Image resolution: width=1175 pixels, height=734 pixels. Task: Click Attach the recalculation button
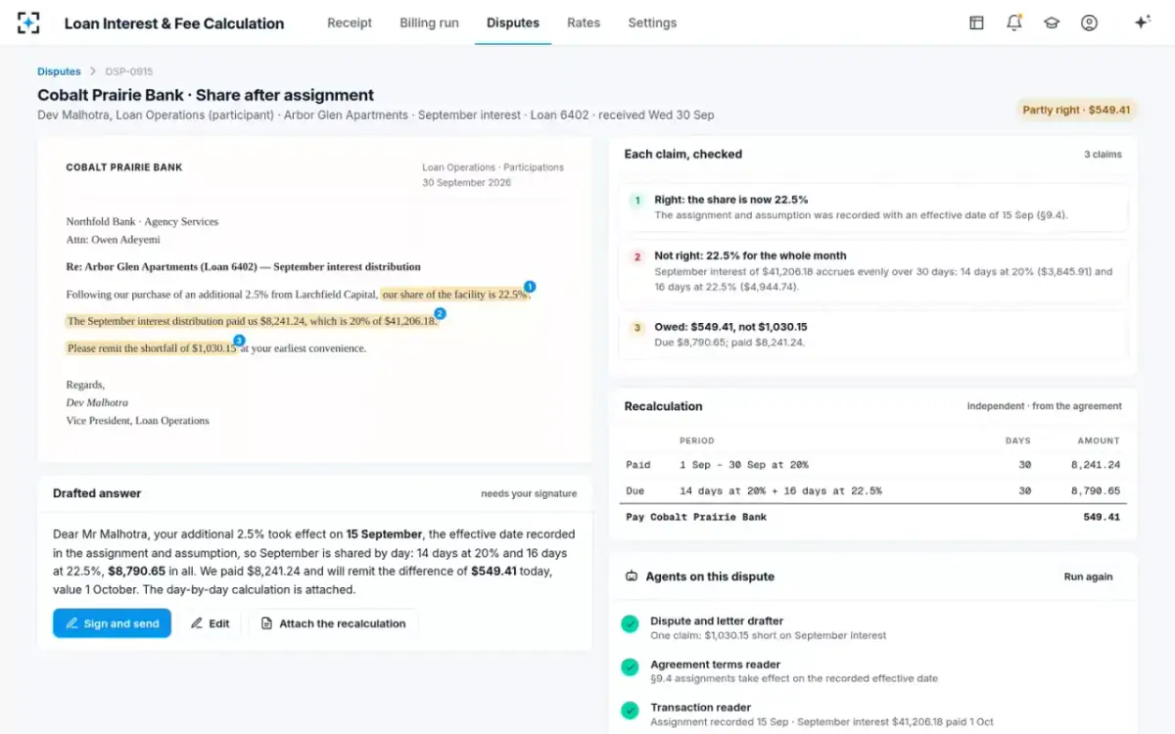333,623
